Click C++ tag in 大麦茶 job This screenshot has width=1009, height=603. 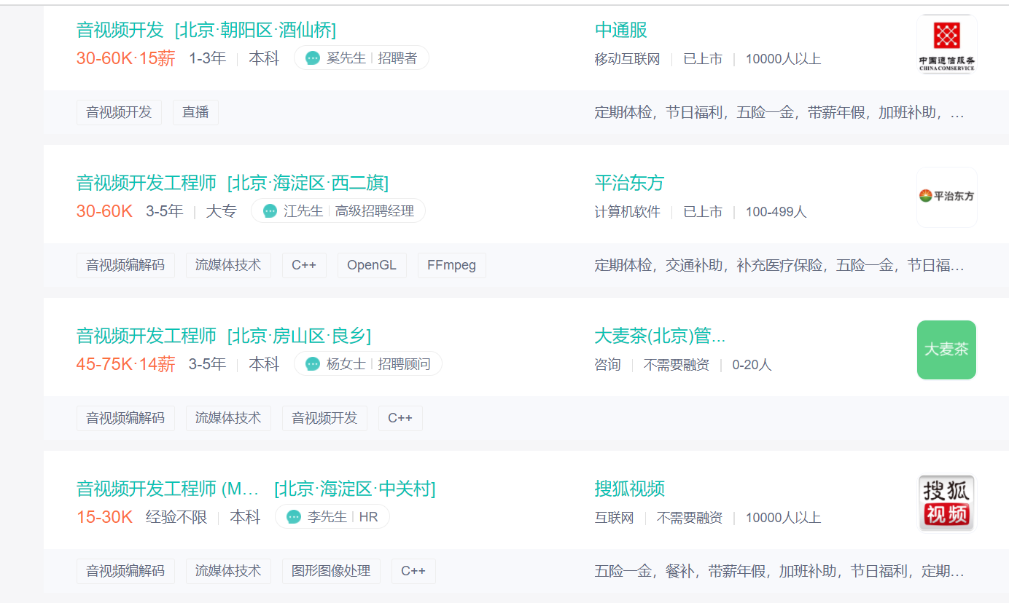[x=400, y=418]
